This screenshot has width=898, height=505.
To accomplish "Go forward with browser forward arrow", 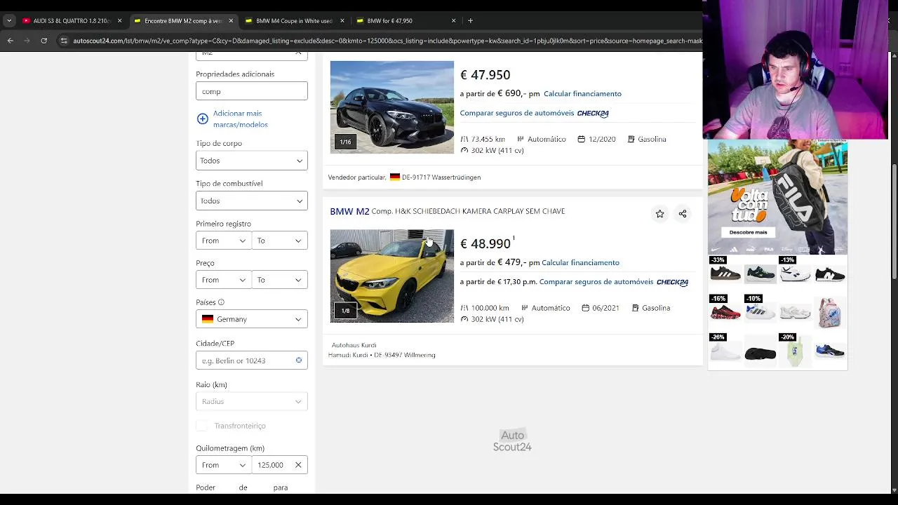I will tap(27, 41).
